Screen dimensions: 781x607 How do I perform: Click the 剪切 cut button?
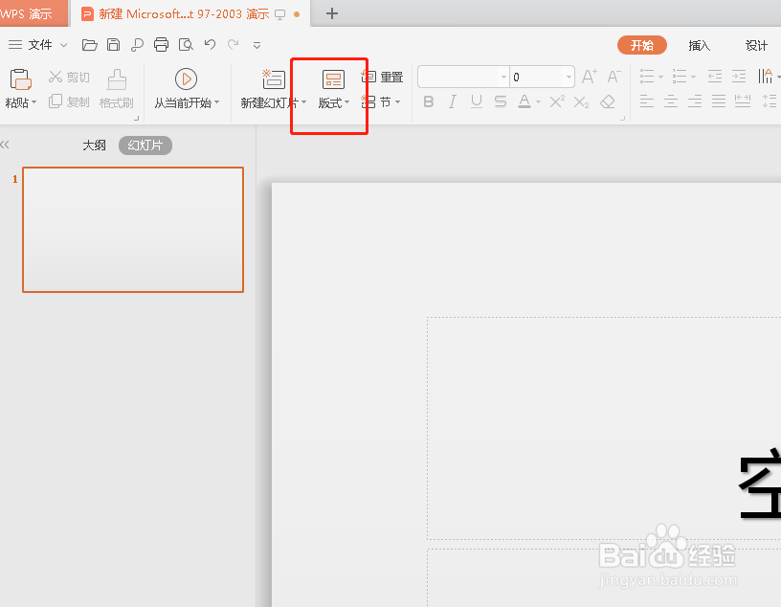coord(69,78)
